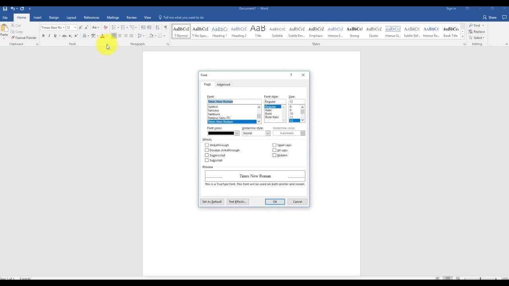Click the Increase Indent icon
The width and height of the screenshot is (509, 286).
click(149, 27)
